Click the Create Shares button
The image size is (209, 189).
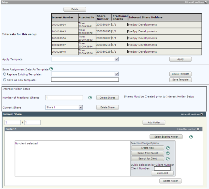108,98
